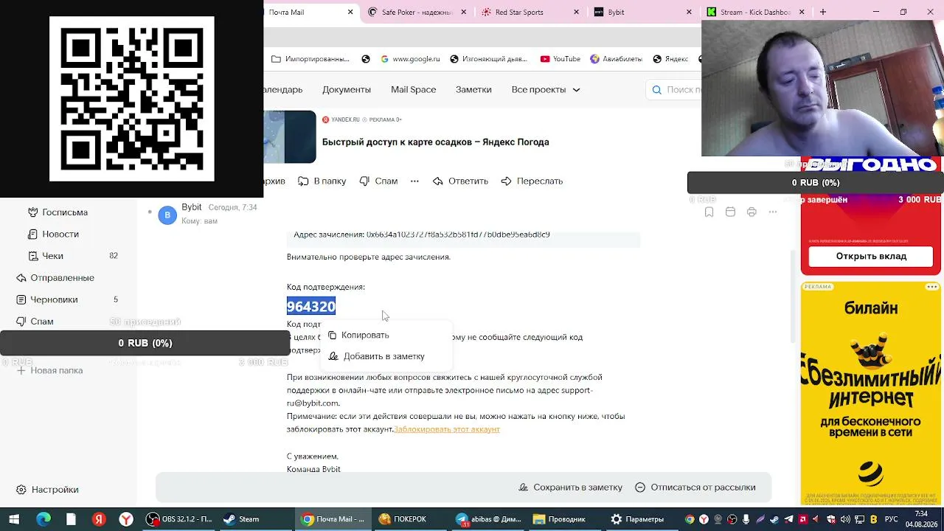Open the Документы section
The width and height of the screenshot is (944, 531).
point(347,89)
